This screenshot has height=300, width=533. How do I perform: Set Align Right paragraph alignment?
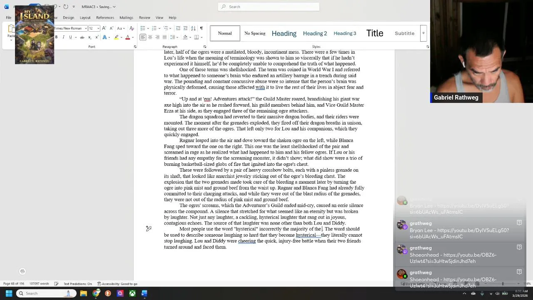tap(157, 37)
